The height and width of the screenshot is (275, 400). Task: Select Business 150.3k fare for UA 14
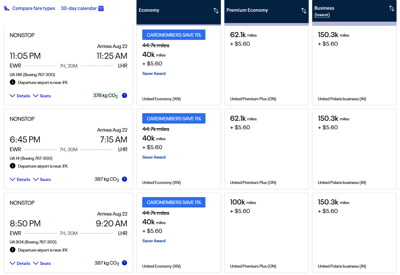point(354,149)
